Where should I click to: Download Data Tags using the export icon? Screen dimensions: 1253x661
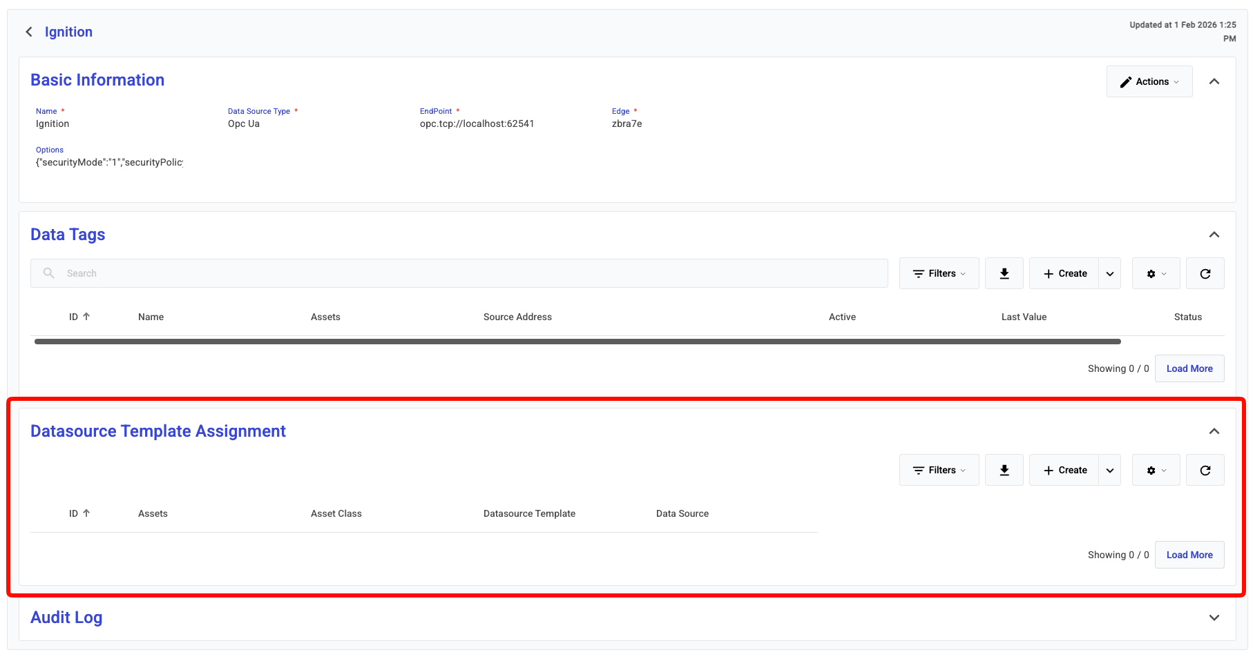coord(1004,274)
